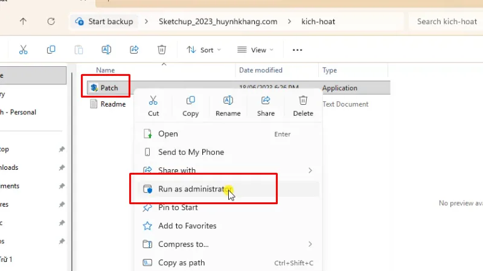
Task: Expand Share with submenu arrow
Action: (310, 170)
